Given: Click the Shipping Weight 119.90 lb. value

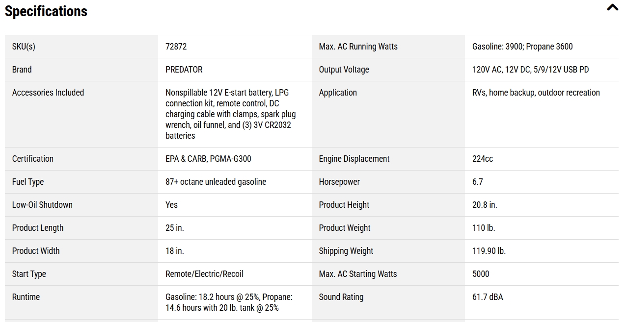Looking at the screenshot, I should (x=489, y=251).
